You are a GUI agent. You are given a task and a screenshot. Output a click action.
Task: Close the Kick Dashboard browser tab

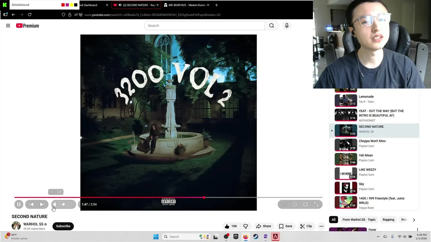click(107, 5)
